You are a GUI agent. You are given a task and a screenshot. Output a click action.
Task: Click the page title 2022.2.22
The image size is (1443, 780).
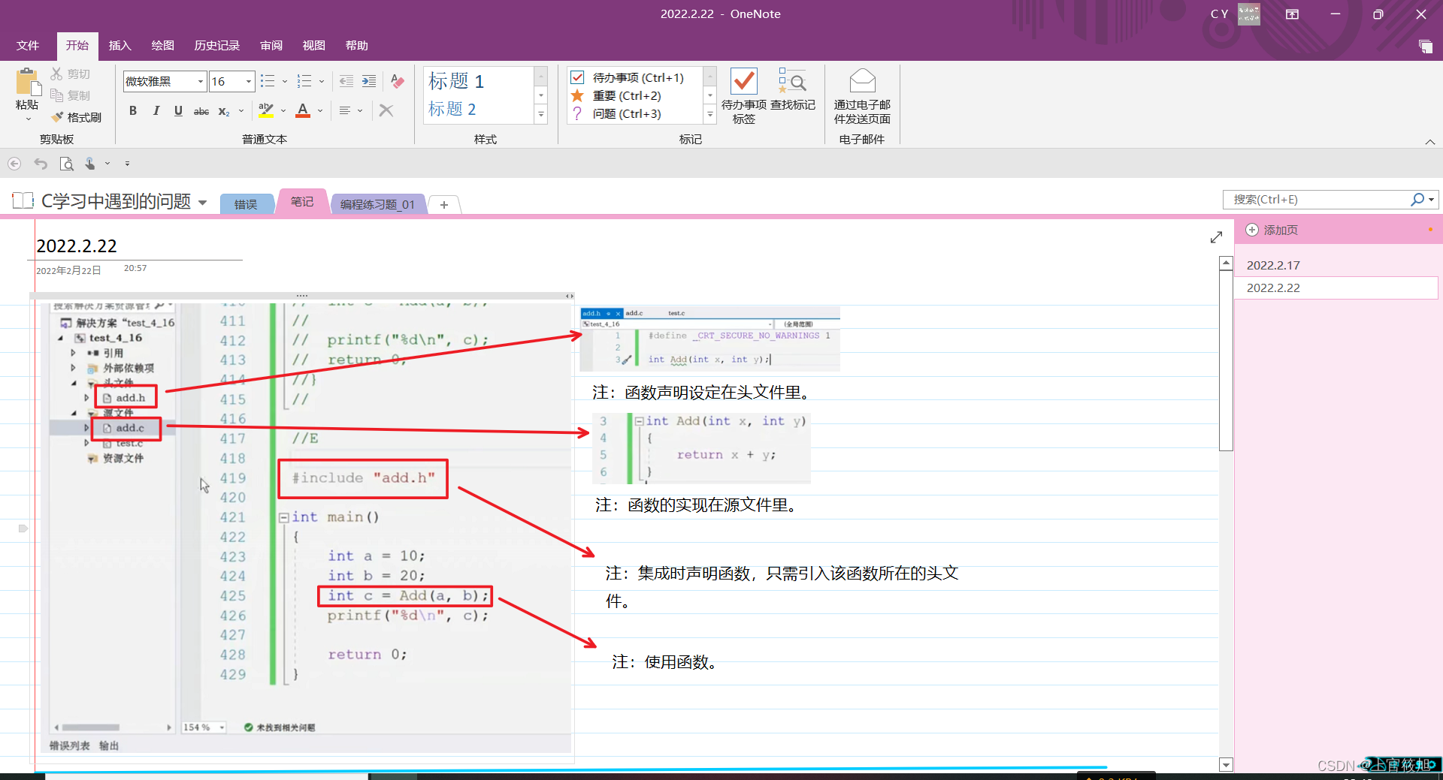(x=77, y=246)
